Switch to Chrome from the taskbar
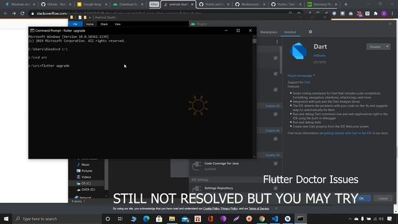 coord(262,218)
